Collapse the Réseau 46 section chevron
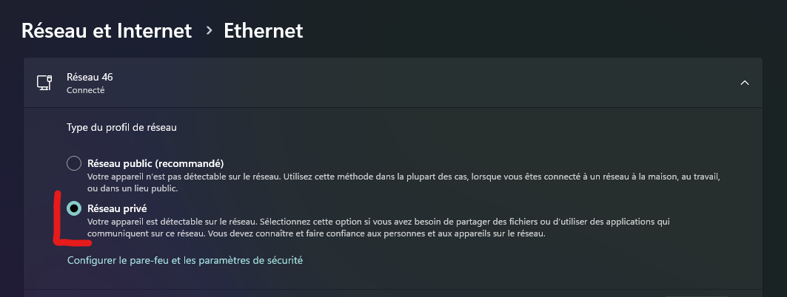This screenshot has width=787, height=297. (x=744, y=83)
